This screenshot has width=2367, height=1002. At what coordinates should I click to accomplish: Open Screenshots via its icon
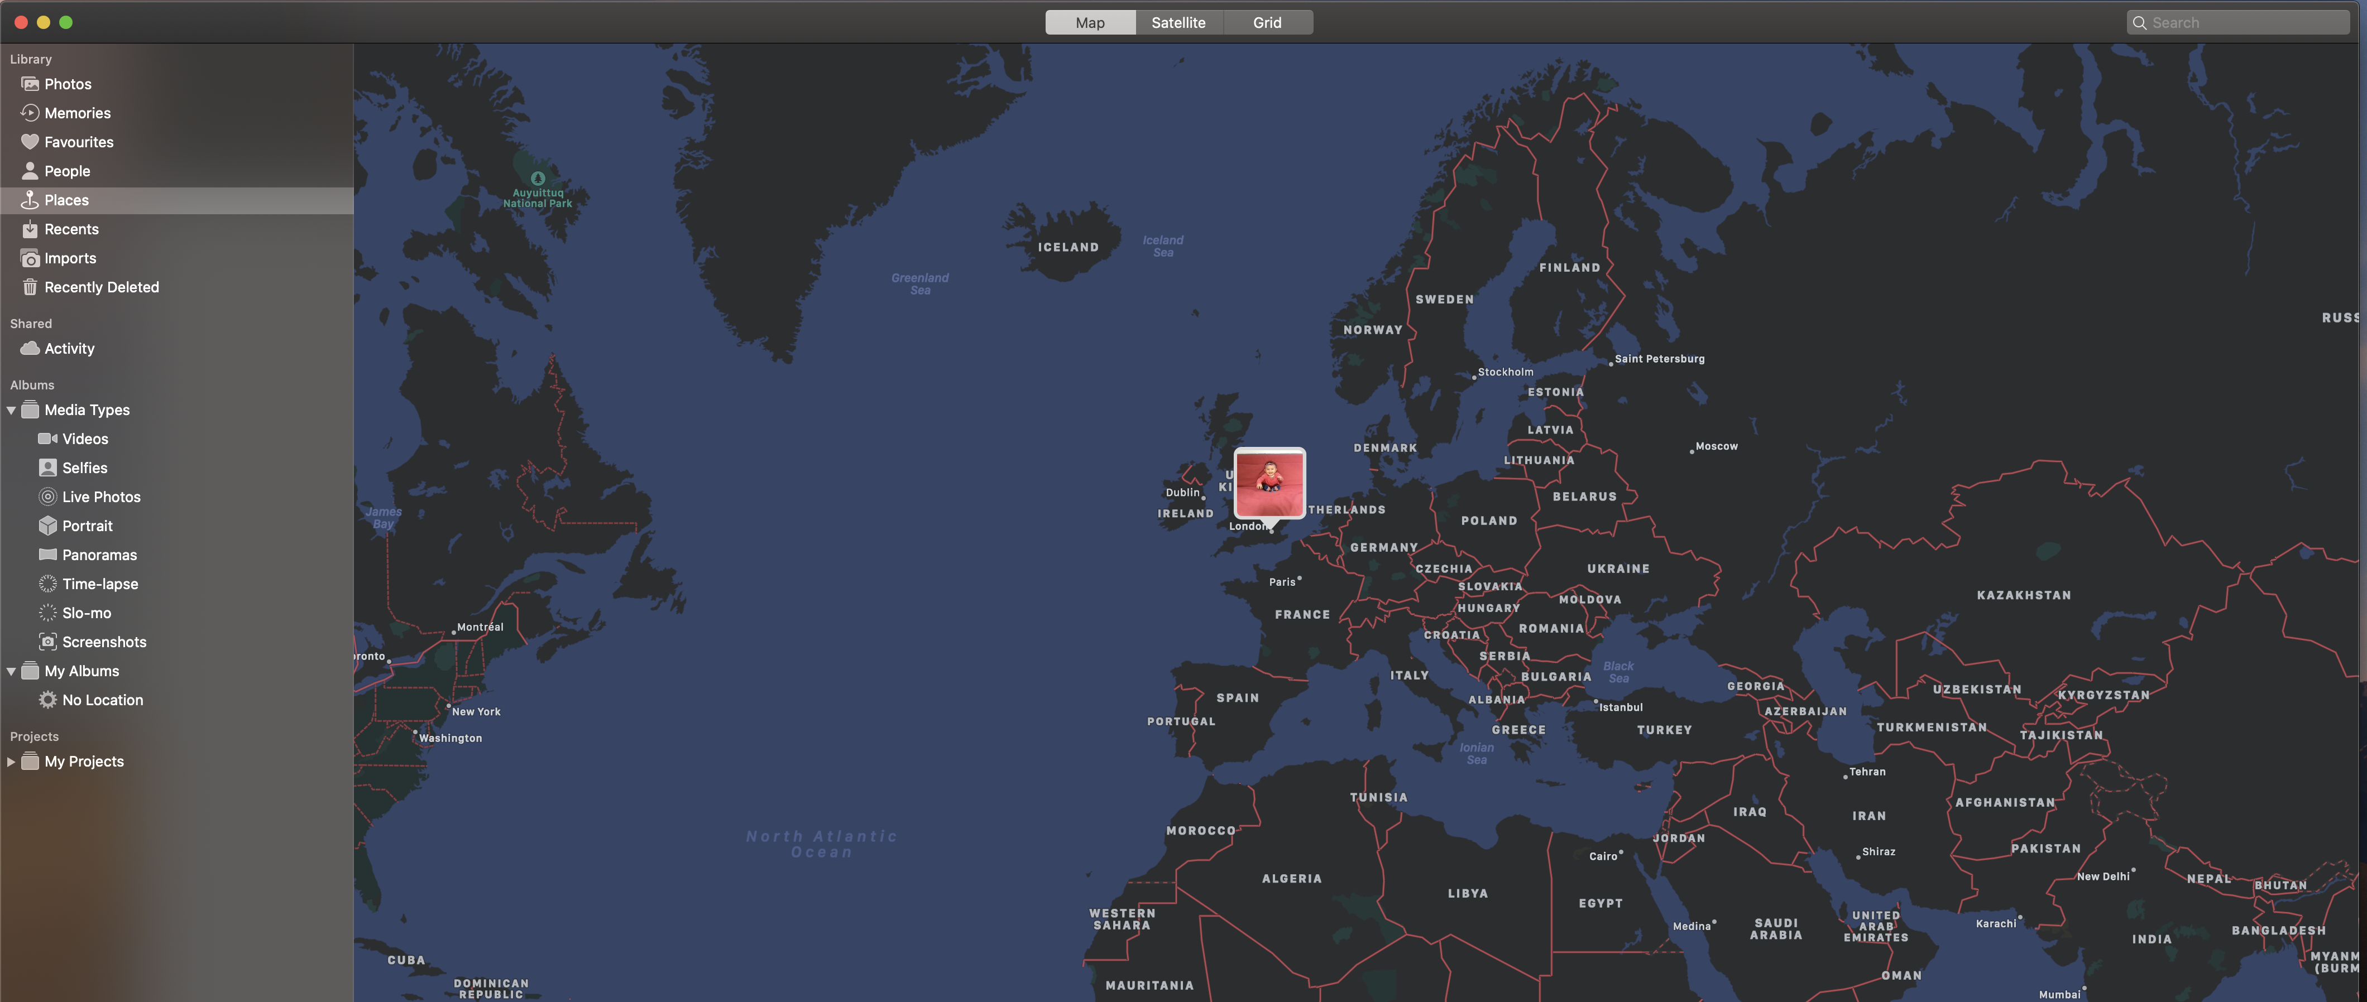[48, 642]
